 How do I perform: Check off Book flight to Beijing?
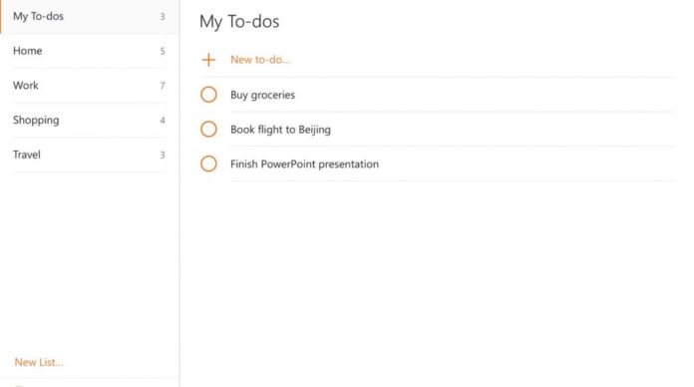coord(208,129)
